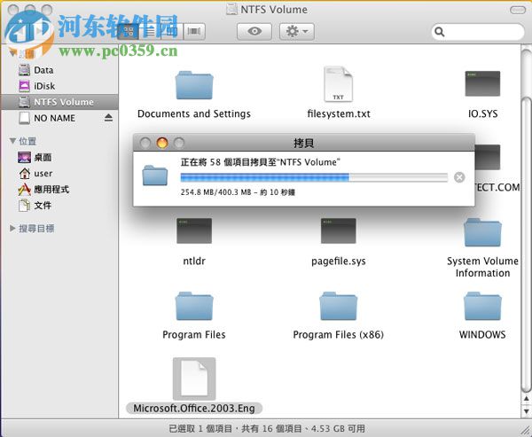Minimize the 拷貝 copy dialog
532x437 pixels.
pyautogui.click(x=162, y=143)
